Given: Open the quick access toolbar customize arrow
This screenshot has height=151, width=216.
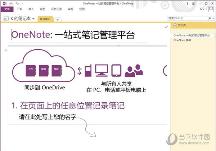Looking at the screenshot, I should [x=22, y=4].
